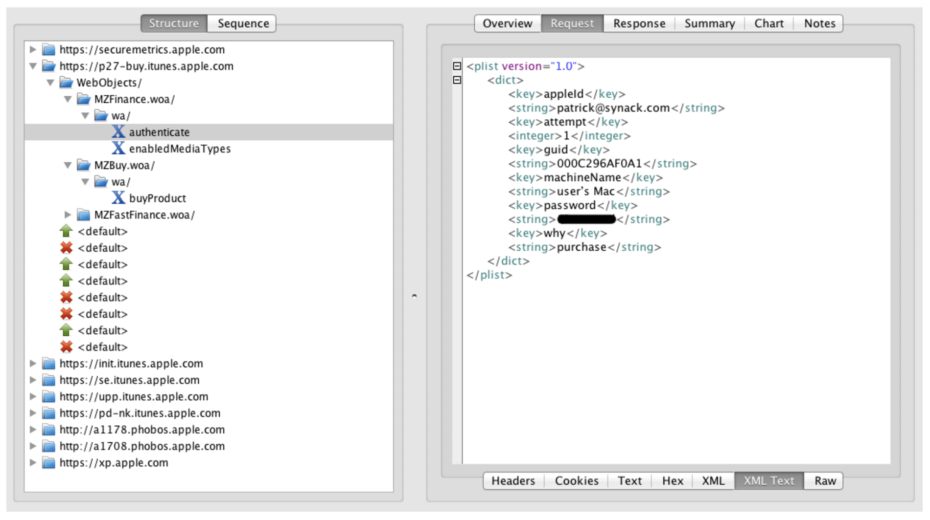Show the request Text view
The width and height of the screenshot is (930, 520).
point(629,481)
